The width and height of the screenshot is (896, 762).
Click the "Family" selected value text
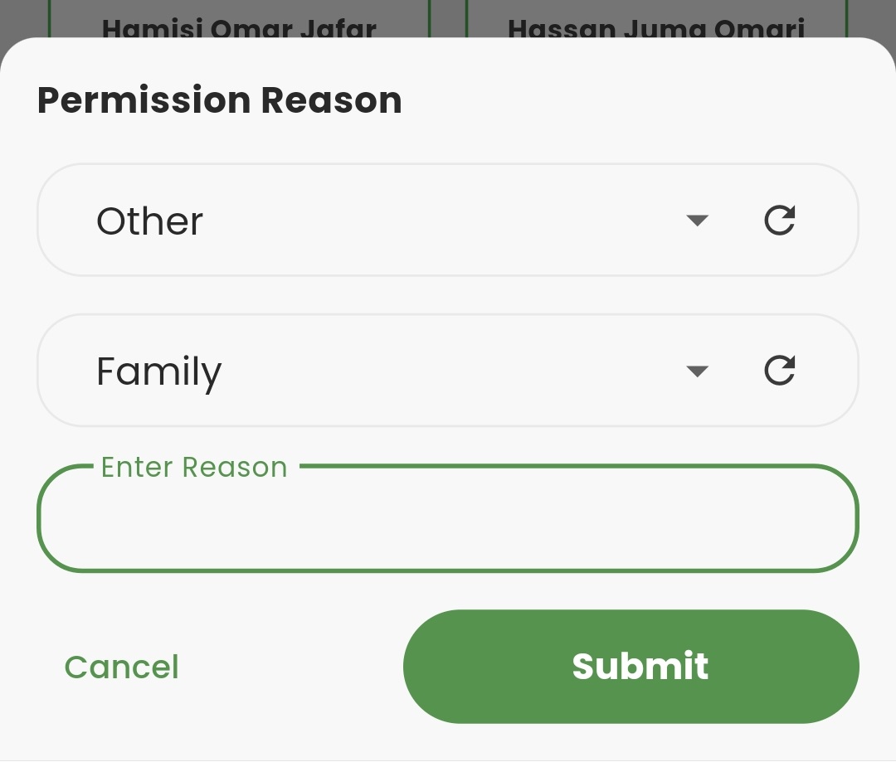[158, 371]
